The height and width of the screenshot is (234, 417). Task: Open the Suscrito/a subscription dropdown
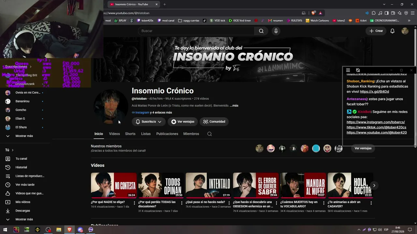[x=149, y=122]
